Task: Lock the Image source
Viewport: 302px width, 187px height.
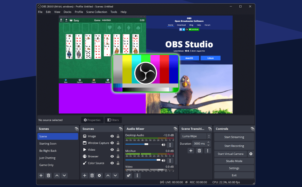Action: [118, 136]
